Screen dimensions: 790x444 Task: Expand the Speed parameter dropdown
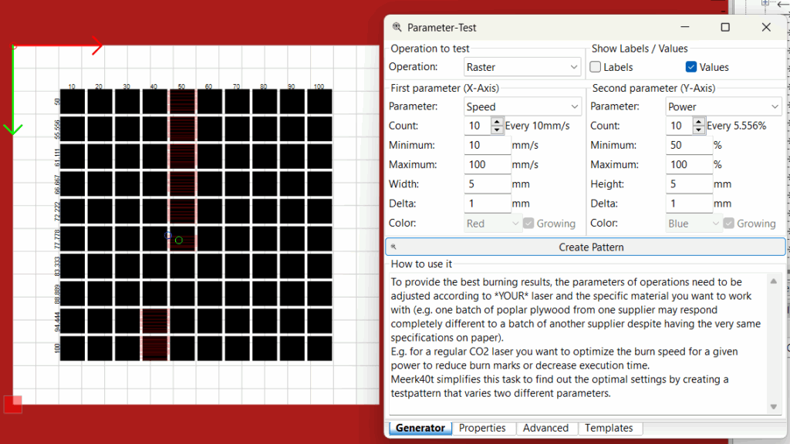coord(522,106)
